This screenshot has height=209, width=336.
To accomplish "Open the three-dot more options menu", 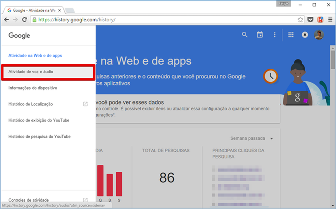I will pyautogui.click(x=275, y=35).
